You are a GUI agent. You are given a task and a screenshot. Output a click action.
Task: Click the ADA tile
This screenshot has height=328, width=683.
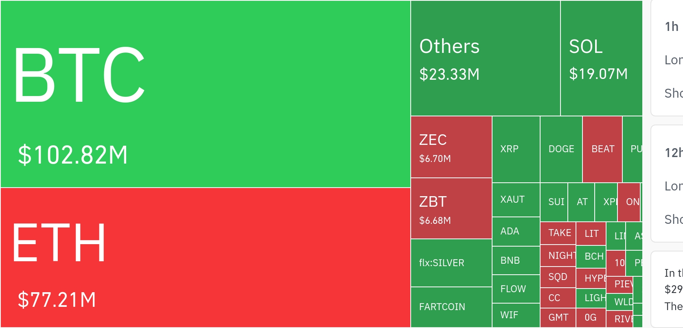516,231
